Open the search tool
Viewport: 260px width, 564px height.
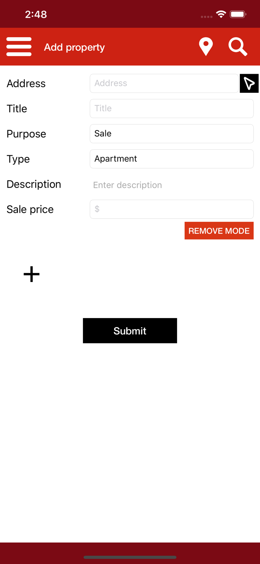[238, 47]
